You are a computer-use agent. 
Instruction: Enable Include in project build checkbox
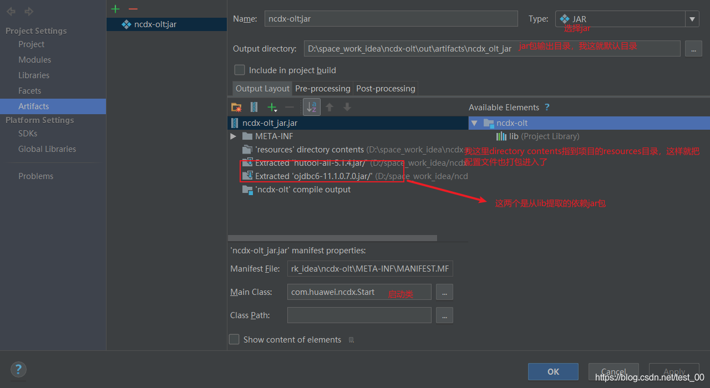(x=240, y=70)
